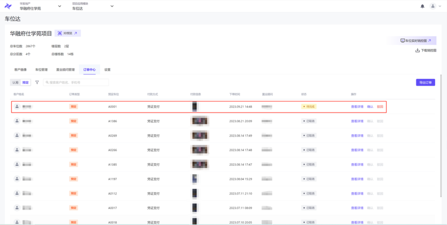Select the 预定 order type toggle

pyautogui.click(x=26, y=82)
